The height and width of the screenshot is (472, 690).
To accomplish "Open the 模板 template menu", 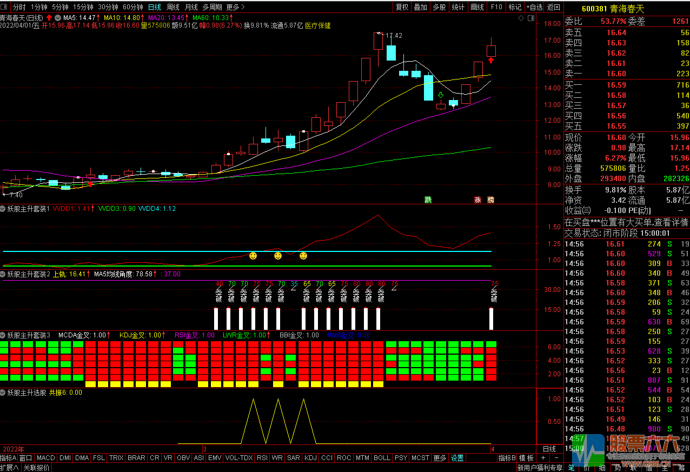I will point(527,458).
